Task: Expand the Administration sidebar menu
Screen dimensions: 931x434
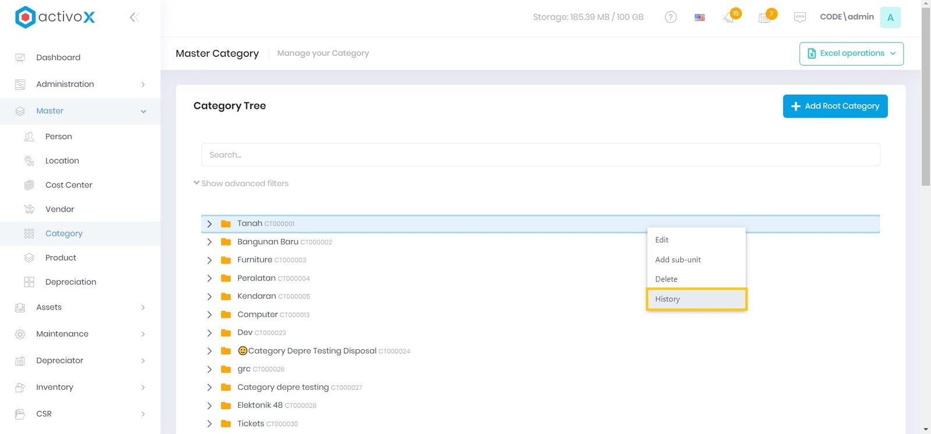Action: point(80,84)
